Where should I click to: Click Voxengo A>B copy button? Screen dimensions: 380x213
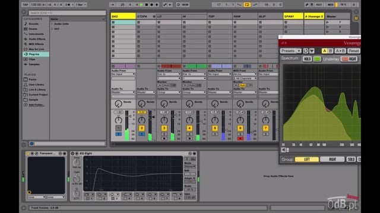point(340,51)
